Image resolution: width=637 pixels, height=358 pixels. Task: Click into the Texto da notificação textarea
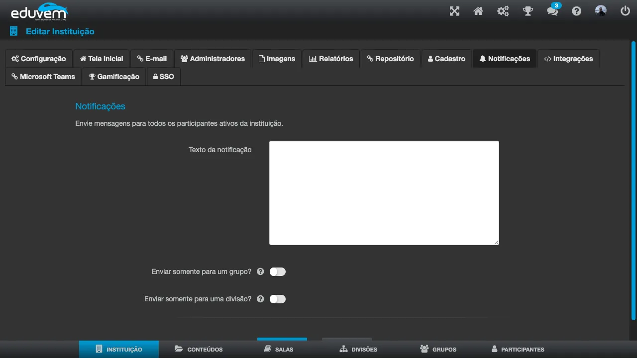(384, 193)
